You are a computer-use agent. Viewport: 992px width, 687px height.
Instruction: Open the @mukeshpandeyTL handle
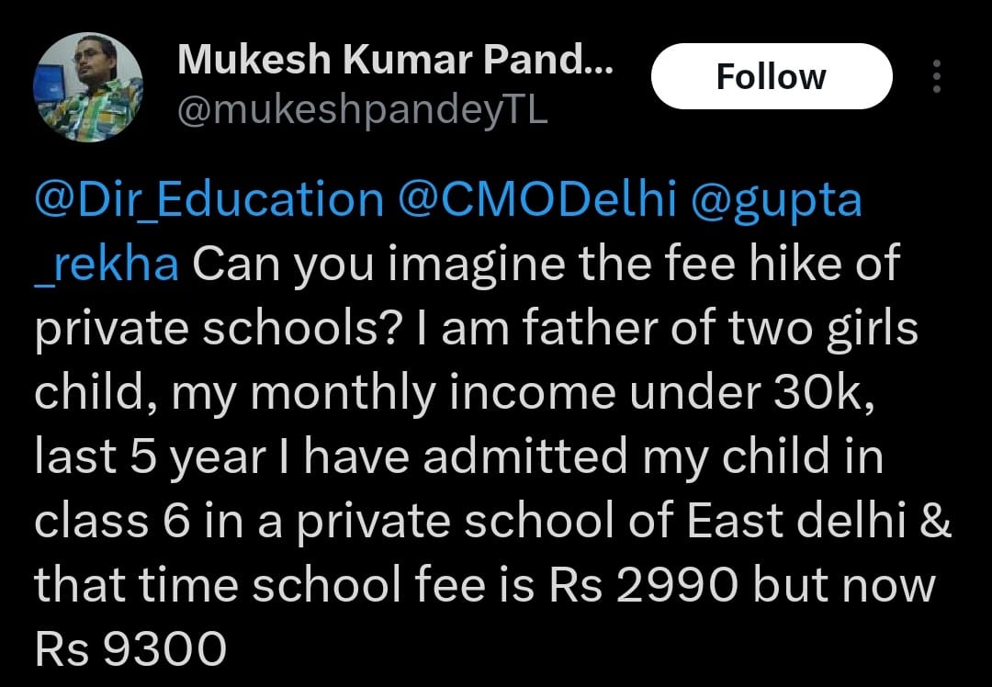363,112
